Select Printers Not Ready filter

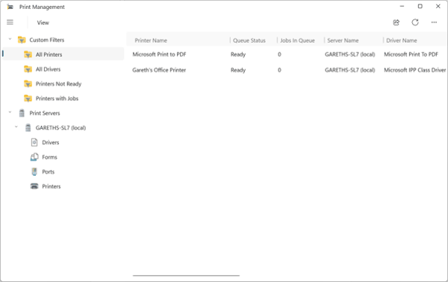click(x=58, y=84)
